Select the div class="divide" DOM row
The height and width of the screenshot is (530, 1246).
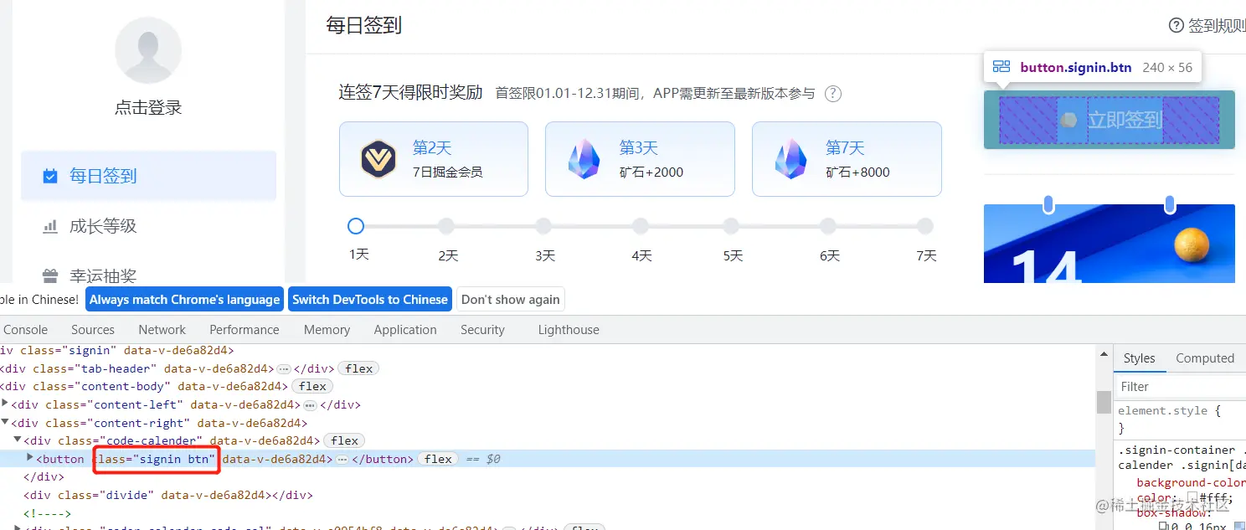click(167, 495)
